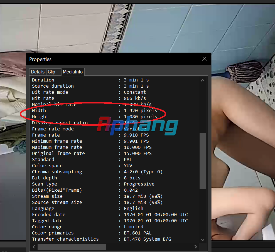Screen dimensions: 275x252
Task: Click the "10.000 FPS" maximum frame rate
Action: pyautogui.click(x=138, y=147)
